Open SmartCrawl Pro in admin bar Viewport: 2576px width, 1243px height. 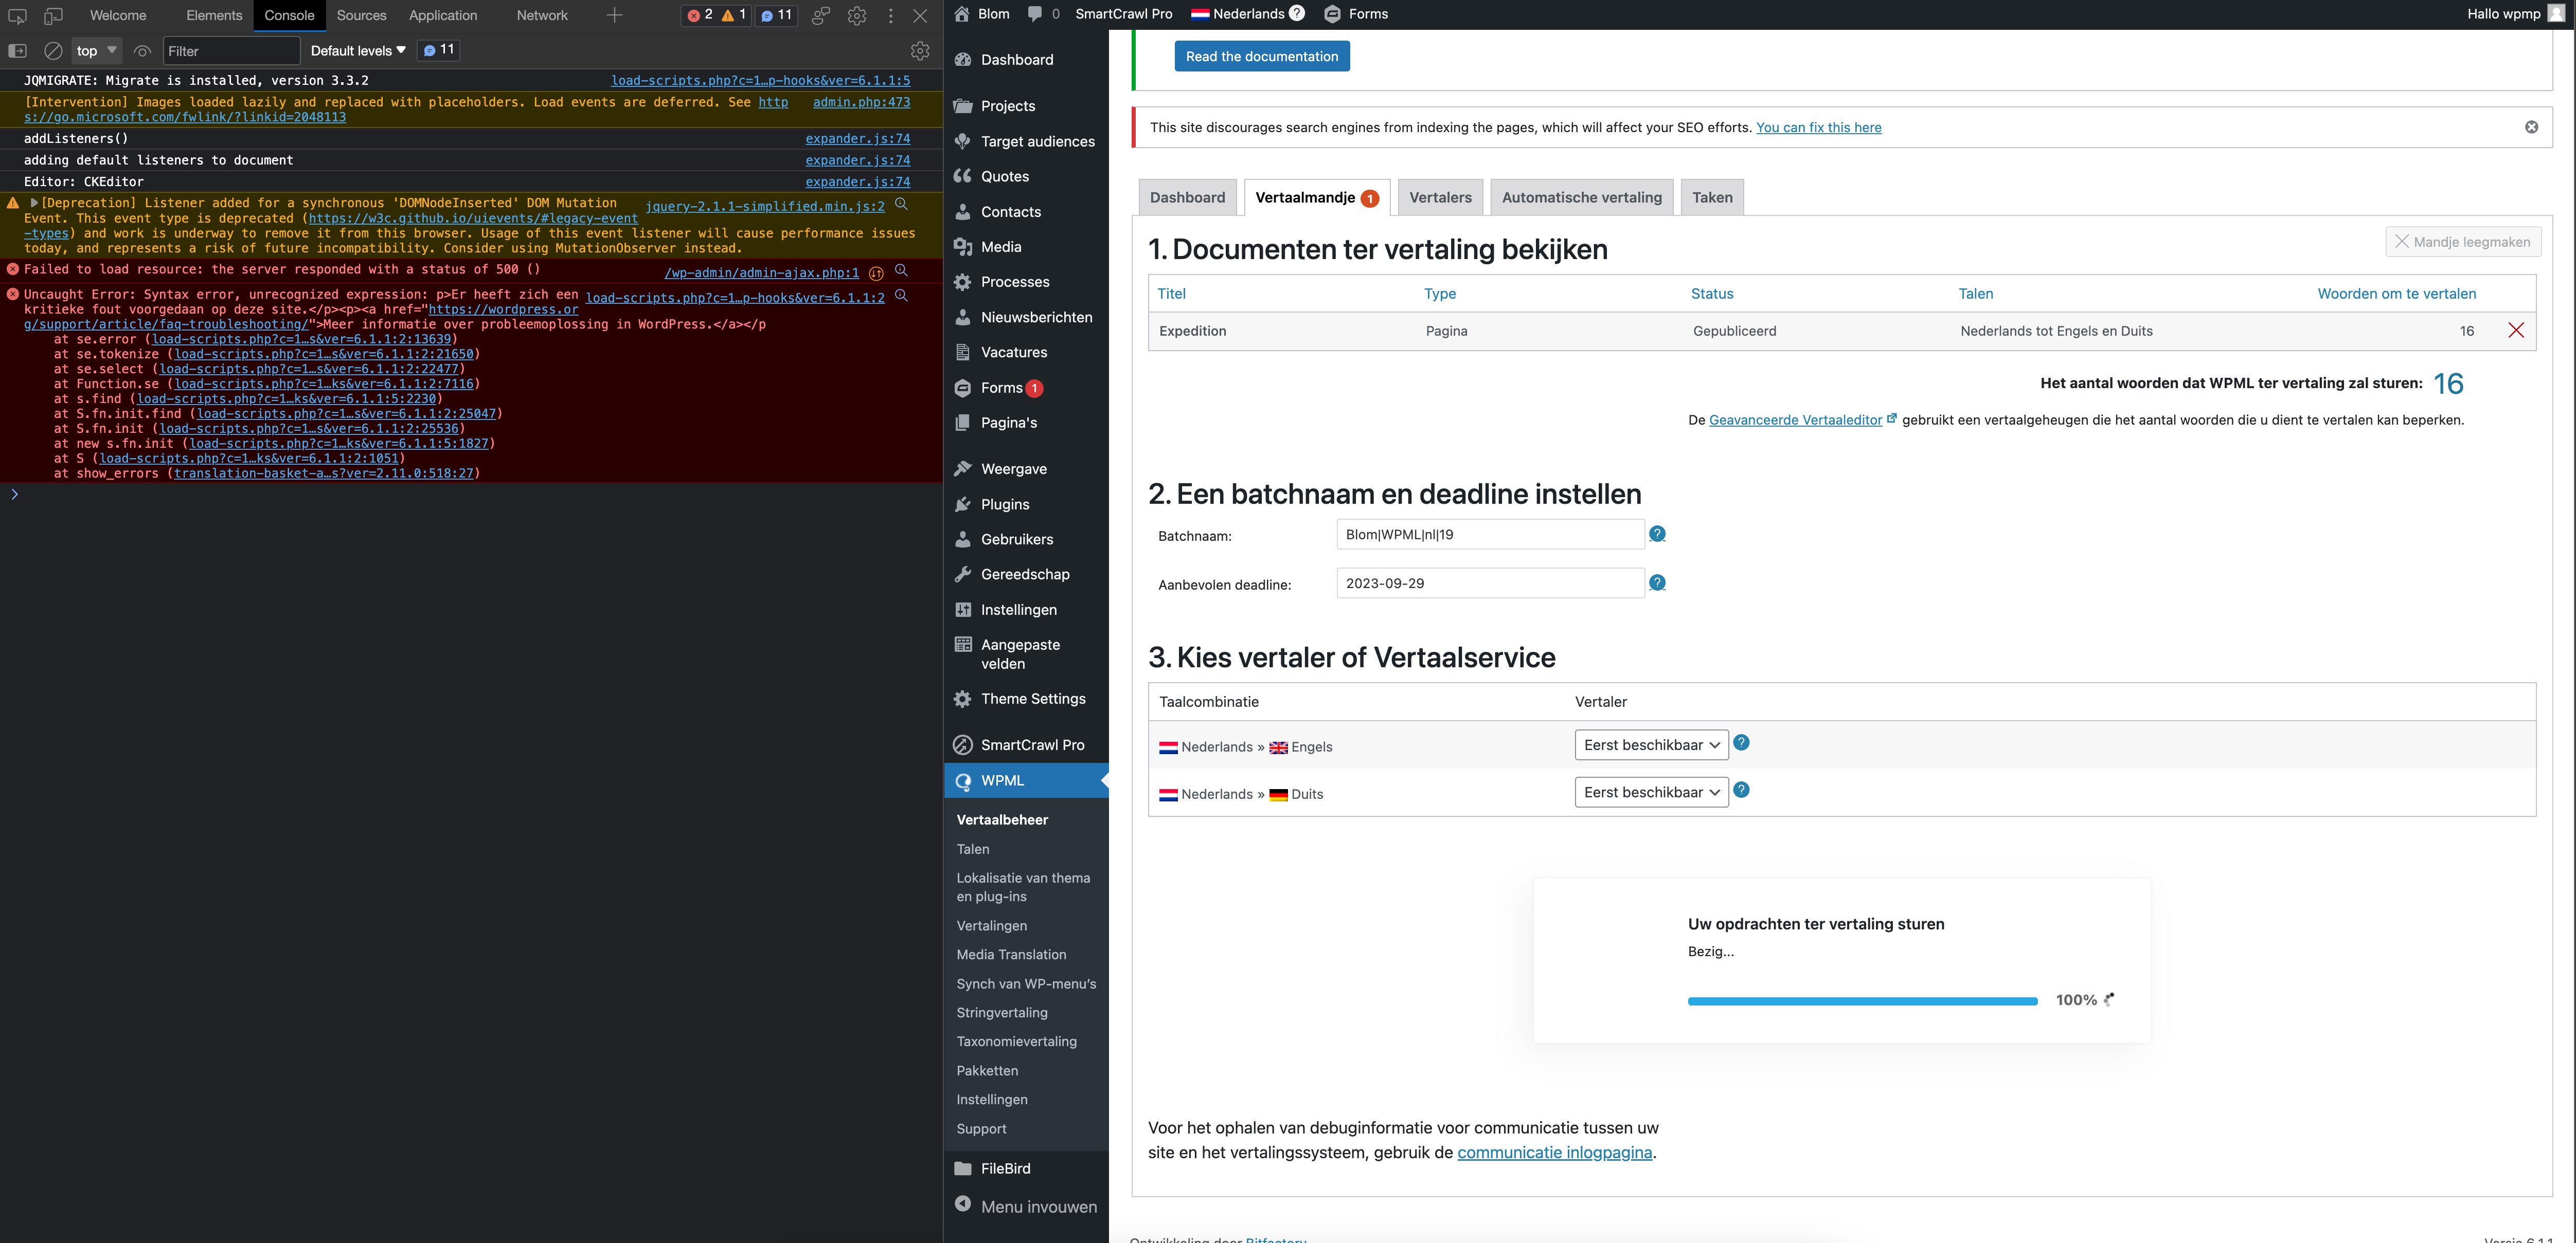pyautogui.click(x=1123, y=14)
